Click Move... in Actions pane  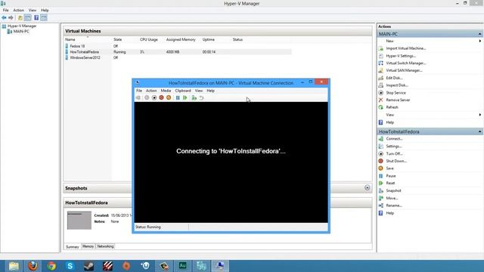[x=392, y=198]
